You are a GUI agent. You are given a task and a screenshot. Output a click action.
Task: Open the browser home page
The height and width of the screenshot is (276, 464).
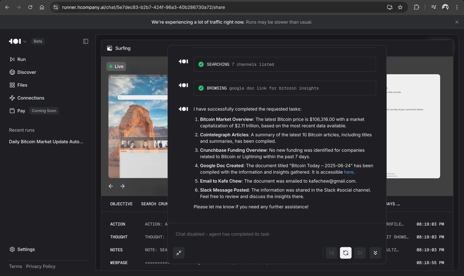tap(42, 7)
